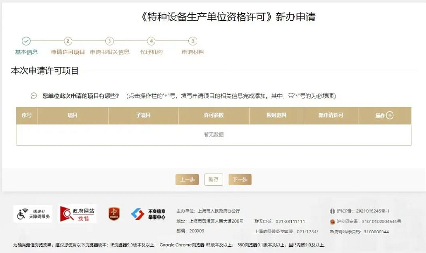Go to the 基本信息 step label
The image size is (426, 253).
point(26,52)
